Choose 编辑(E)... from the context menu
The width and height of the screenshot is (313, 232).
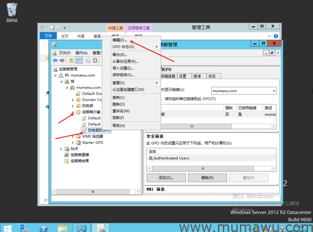click(119, 40)
